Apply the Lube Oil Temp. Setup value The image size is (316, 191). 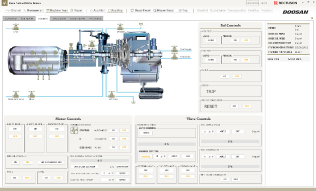(x=122, y=179)
